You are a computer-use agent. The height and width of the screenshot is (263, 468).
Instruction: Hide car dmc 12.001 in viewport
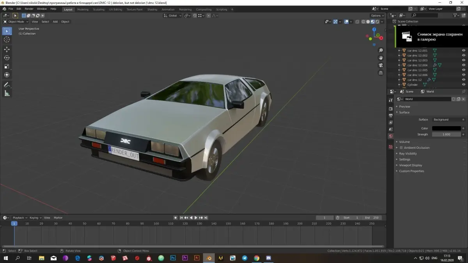tap(464, 51)
